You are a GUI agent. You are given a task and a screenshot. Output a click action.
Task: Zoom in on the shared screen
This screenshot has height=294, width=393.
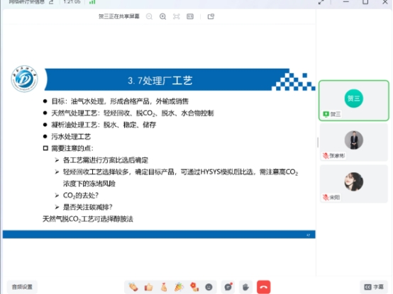162,16
